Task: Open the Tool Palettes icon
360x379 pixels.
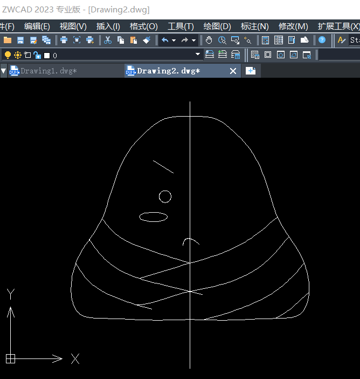Action: pos(292,40)
